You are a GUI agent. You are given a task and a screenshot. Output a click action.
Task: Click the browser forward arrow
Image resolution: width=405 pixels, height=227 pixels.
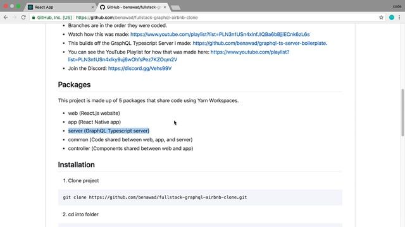point(15,18)
